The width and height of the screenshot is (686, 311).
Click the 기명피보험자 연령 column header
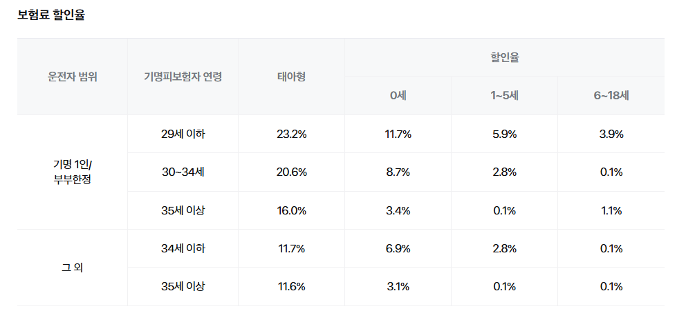(183, 77)
